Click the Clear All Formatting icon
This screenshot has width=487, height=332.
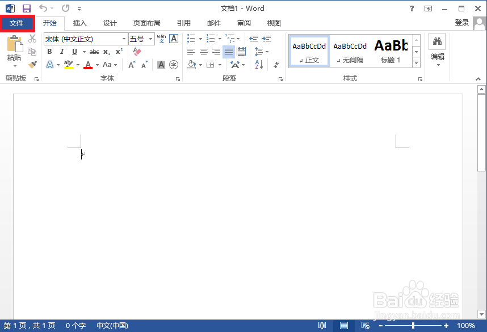click(137, 52)
